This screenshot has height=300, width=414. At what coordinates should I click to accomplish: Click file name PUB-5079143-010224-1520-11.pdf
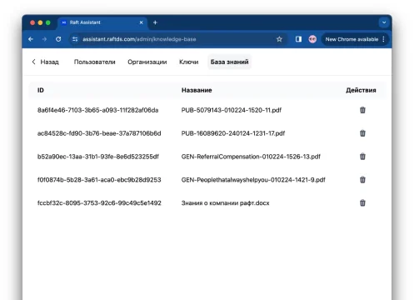point(232,110)
